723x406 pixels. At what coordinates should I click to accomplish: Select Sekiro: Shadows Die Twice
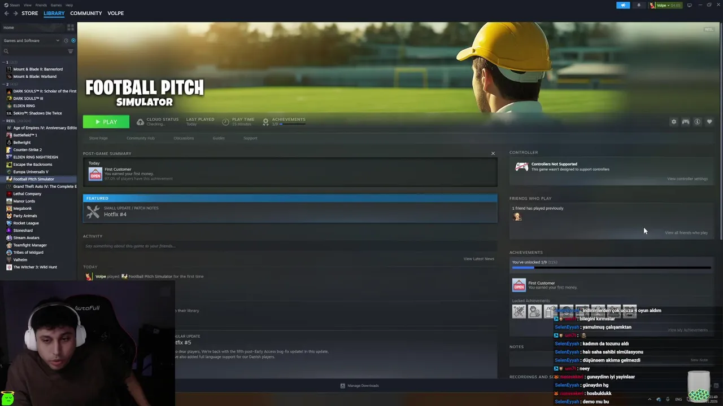click(x=37, y=113)
